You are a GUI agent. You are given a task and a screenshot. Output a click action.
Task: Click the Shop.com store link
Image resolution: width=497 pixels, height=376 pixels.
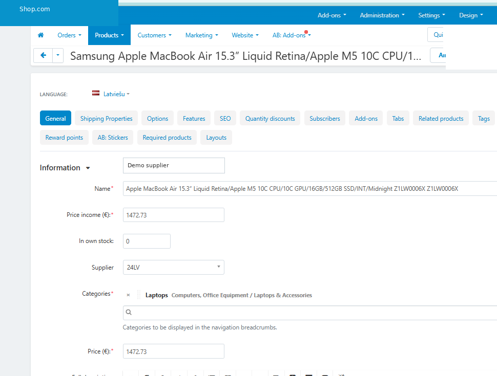point(34,9)
